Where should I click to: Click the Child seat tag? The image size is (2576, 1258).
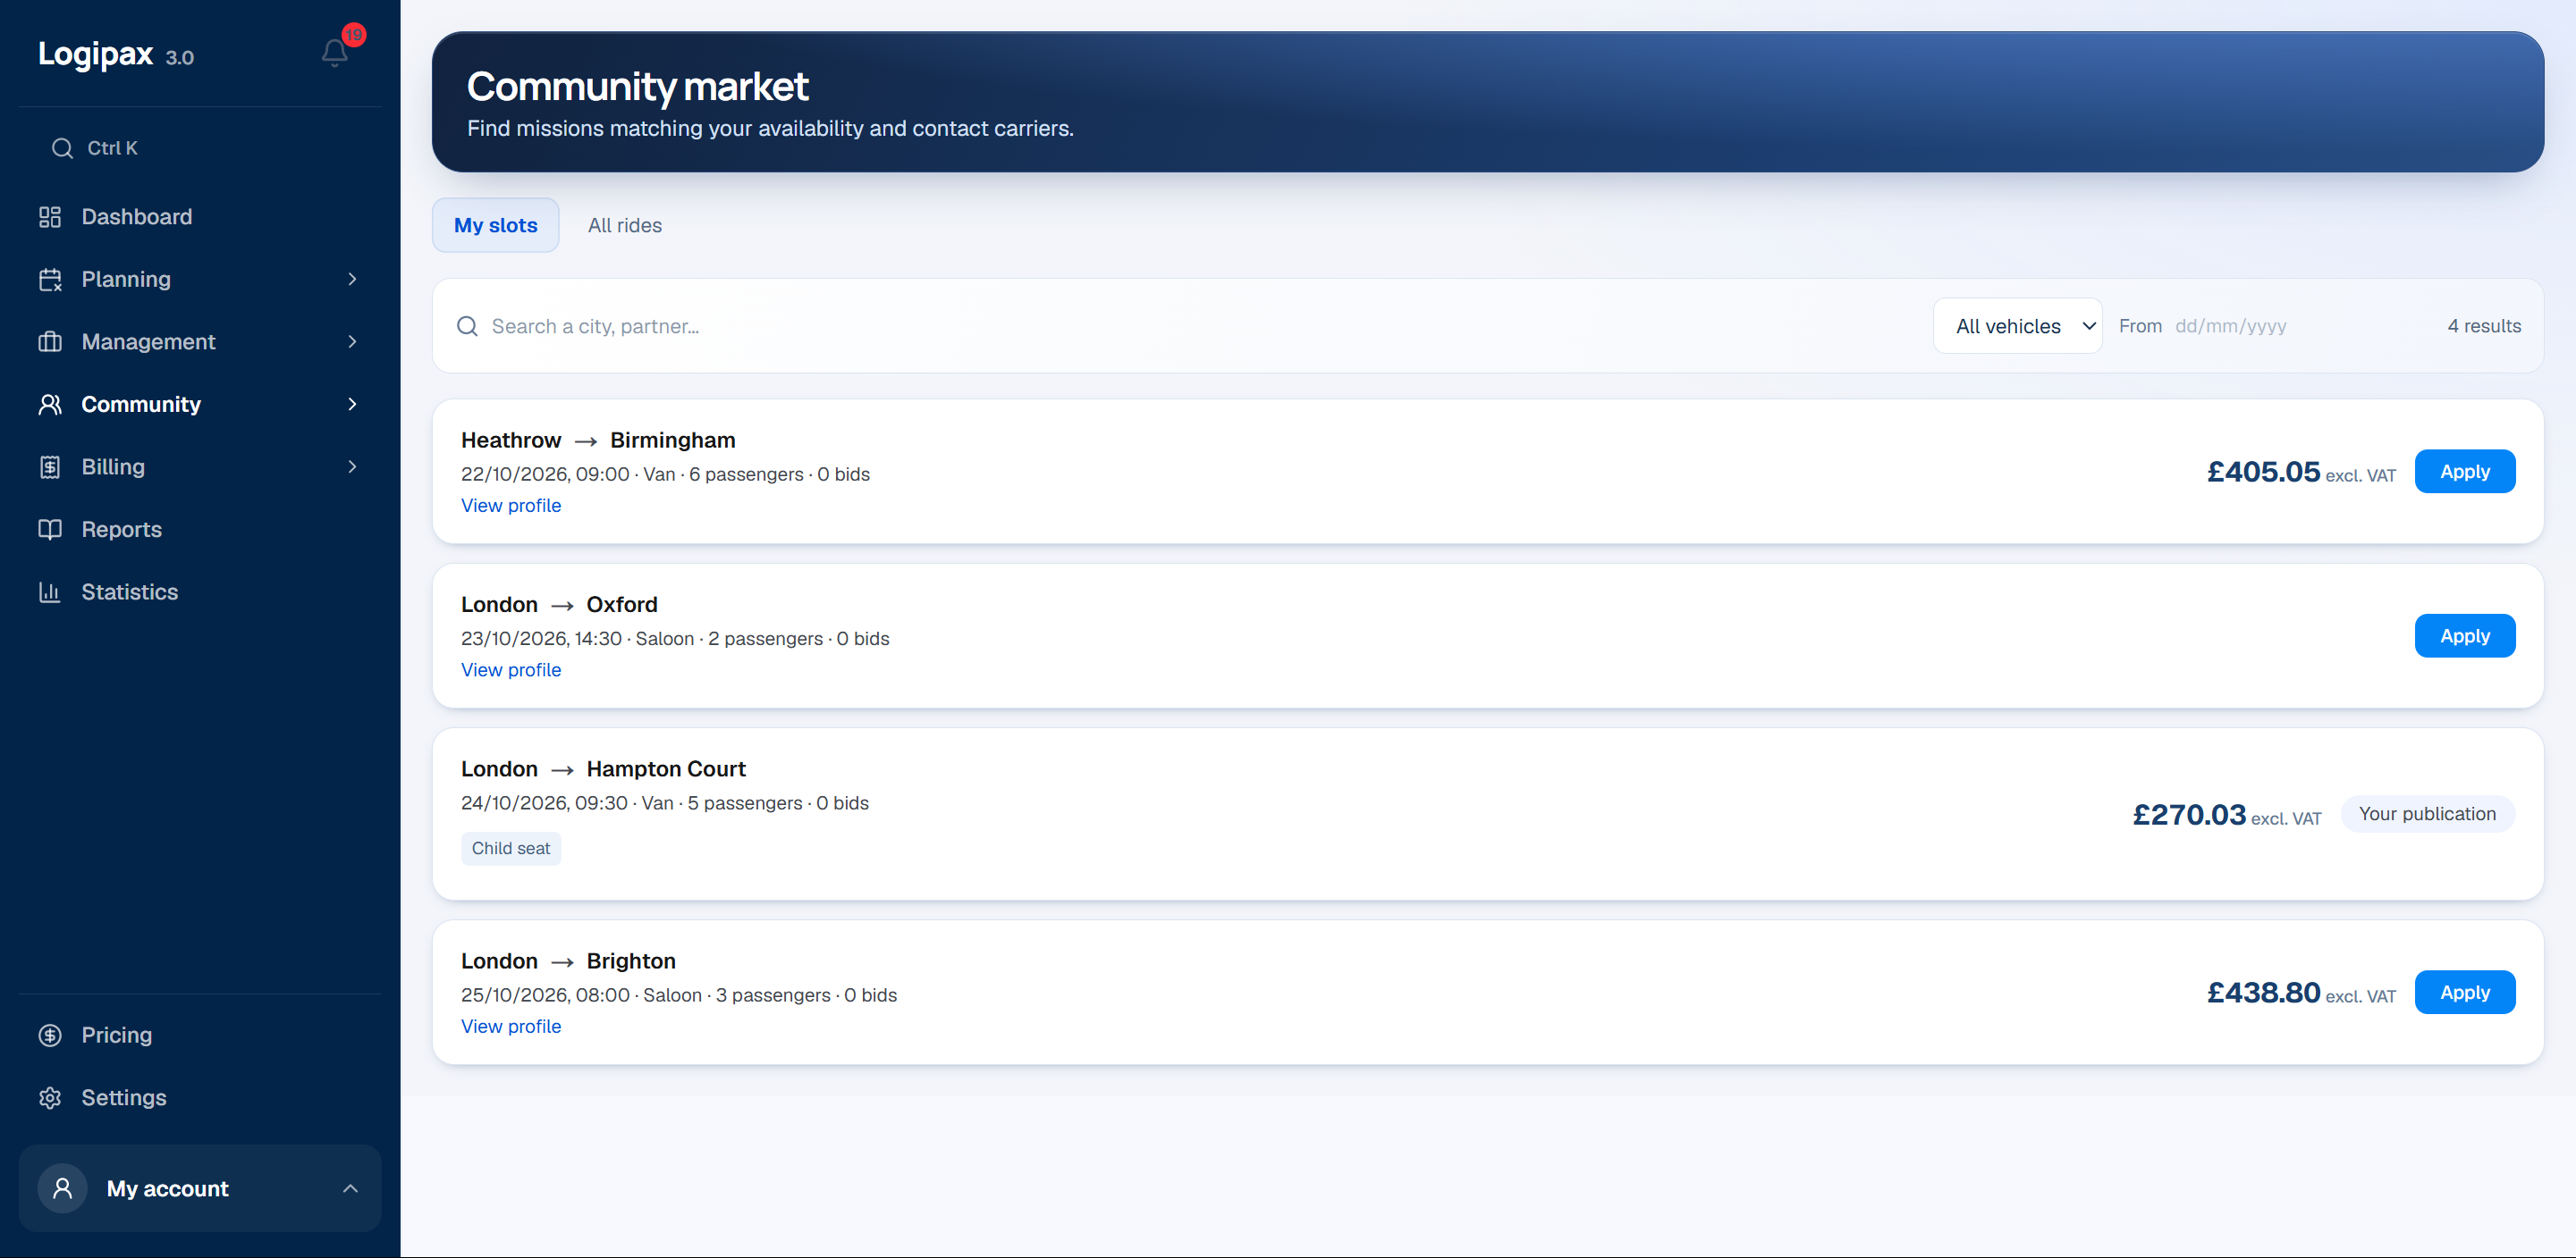(511, 848)
